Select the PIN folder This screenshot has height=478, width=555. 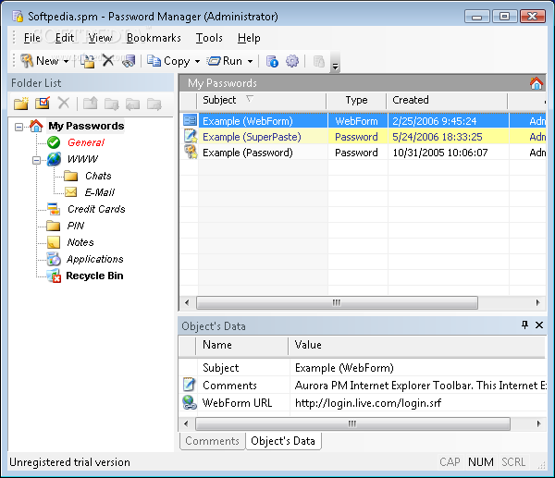pos(76,226)
